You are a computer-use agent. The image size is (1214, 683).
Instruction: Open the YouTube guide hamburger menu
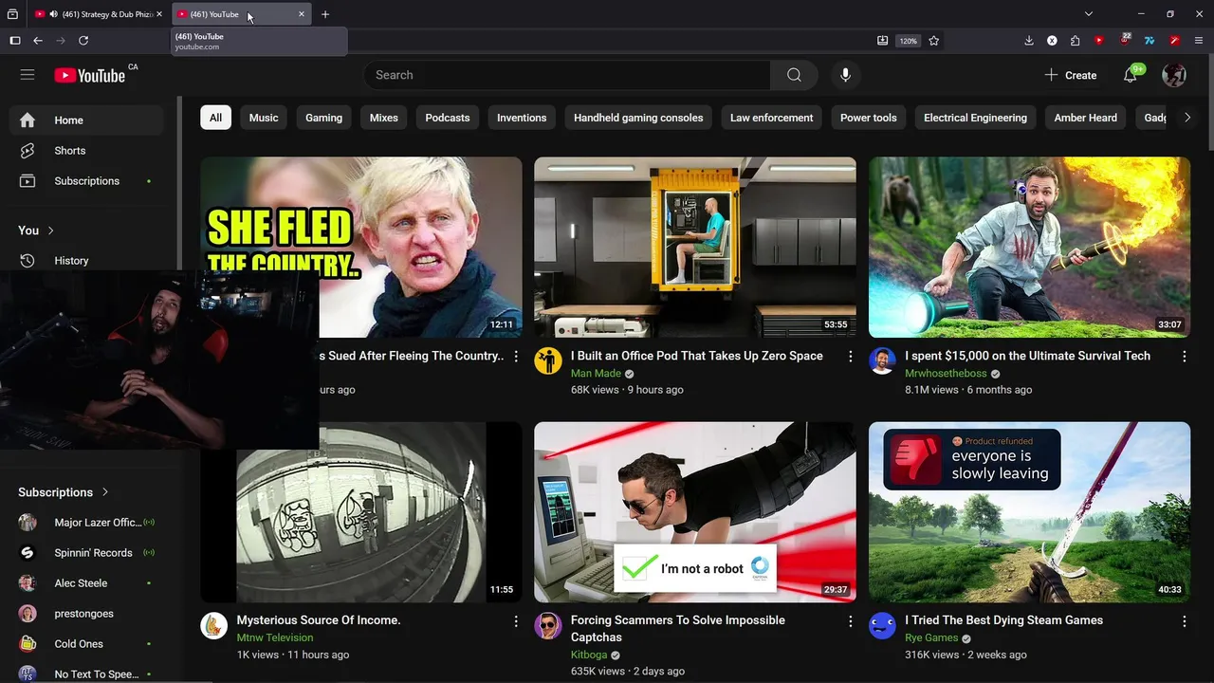coord(28,75)
